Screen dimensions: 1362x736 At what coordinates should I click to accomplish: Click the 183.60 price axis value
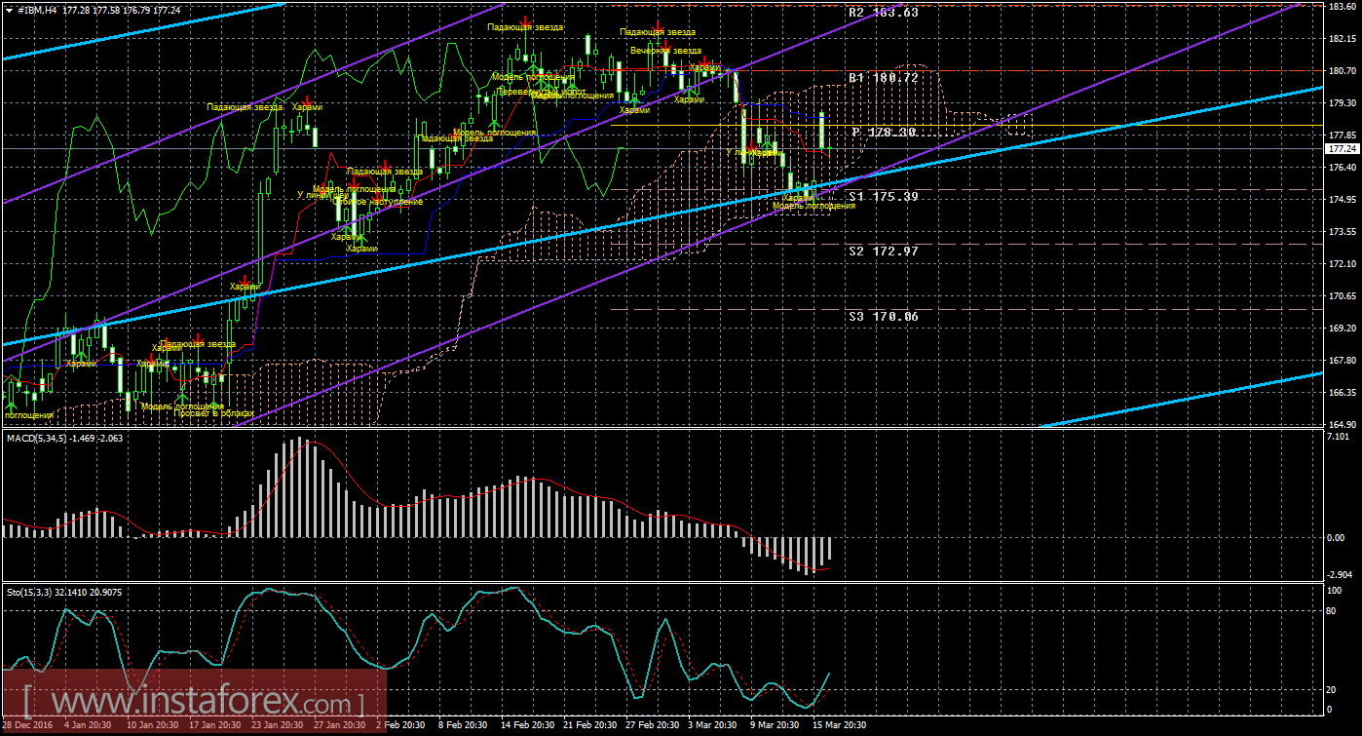click(x=1343, y=7)
